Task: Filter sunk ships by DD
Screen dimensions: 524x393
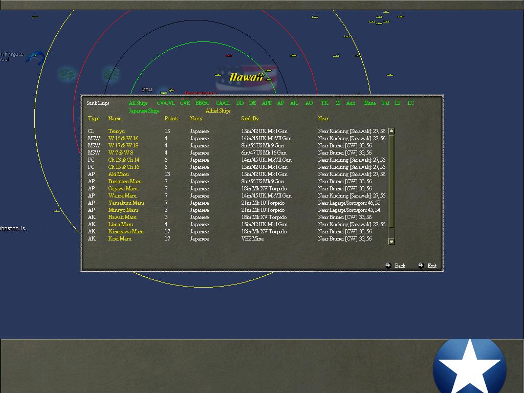Action: click(240, 103)
